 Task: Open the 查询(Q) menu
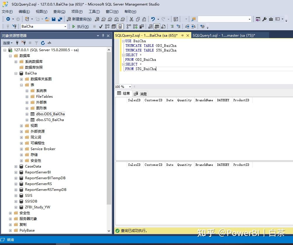click(x=59, y=12)
